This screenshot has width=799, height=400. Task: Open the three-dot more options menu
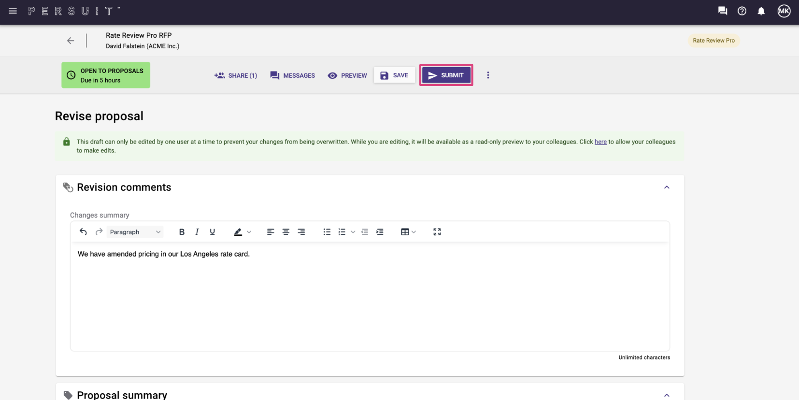tap(488, 75)
